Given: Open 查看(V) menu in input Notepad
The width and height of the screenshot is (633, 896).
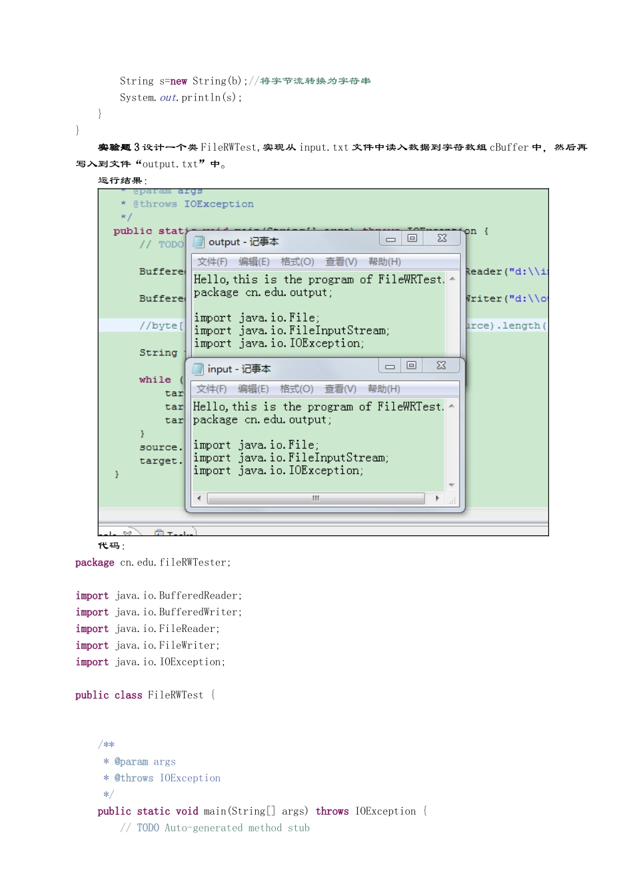Looking at the screenshot, I should [x=340, y=389].
